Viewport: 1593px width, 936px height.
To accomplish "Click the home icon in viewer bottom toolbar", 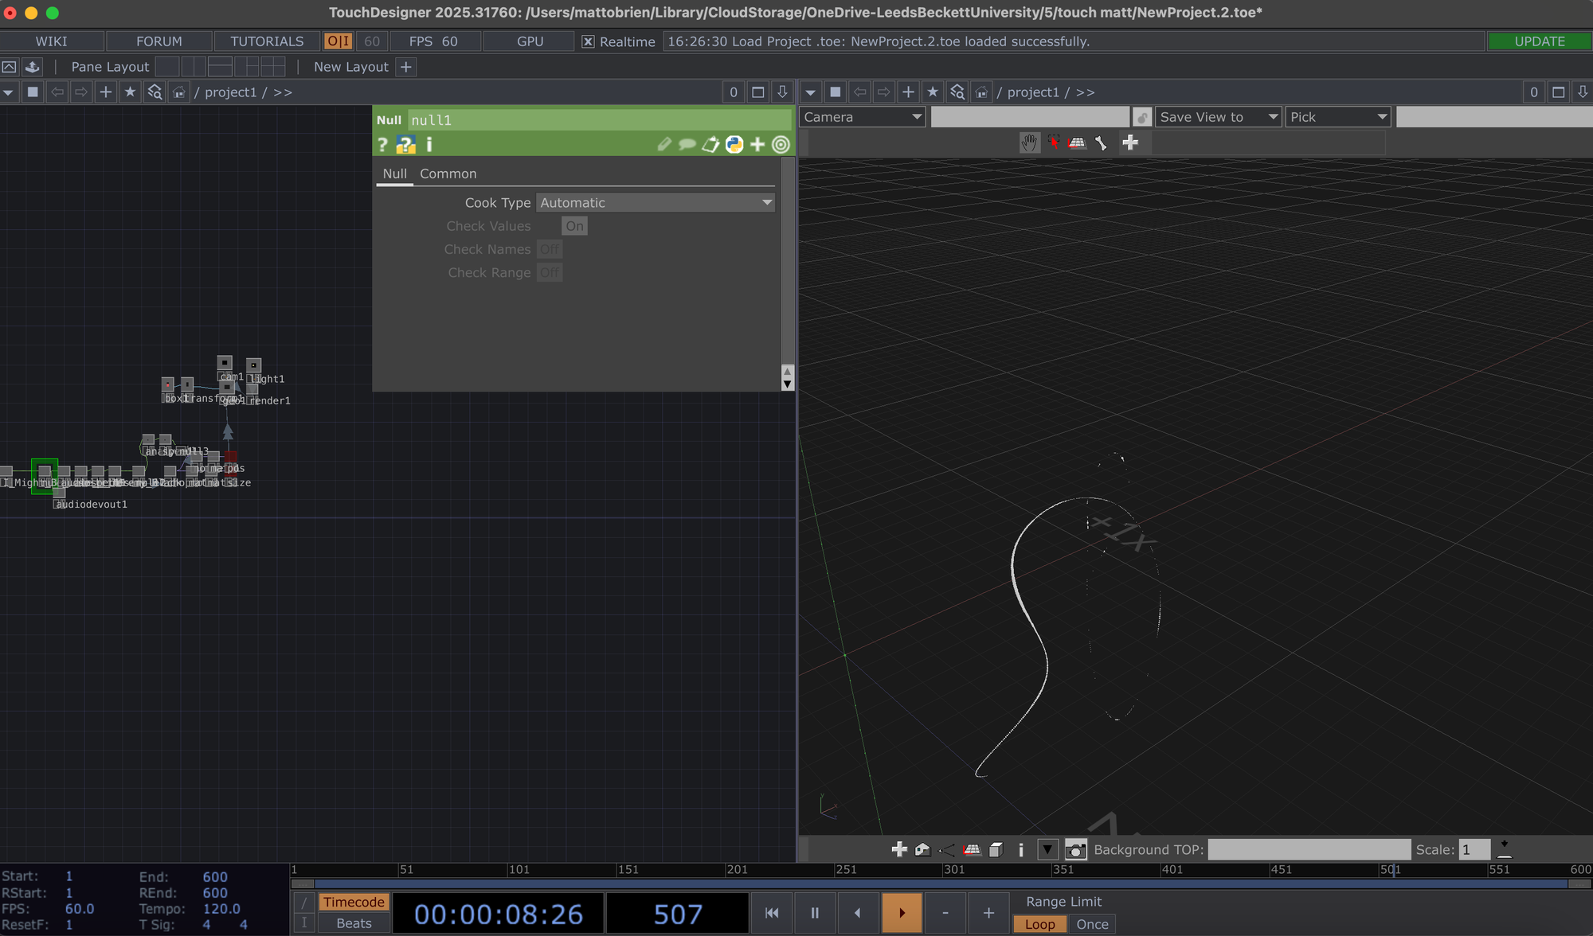I will click(x=922, y=850).
